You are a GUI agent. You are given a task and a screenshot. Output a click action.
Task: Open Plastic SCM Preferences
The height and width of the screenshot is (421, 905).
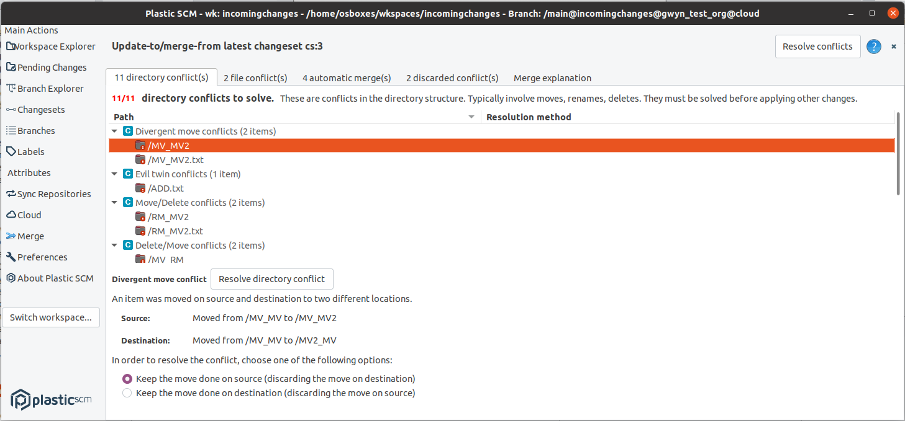point(40,257)
